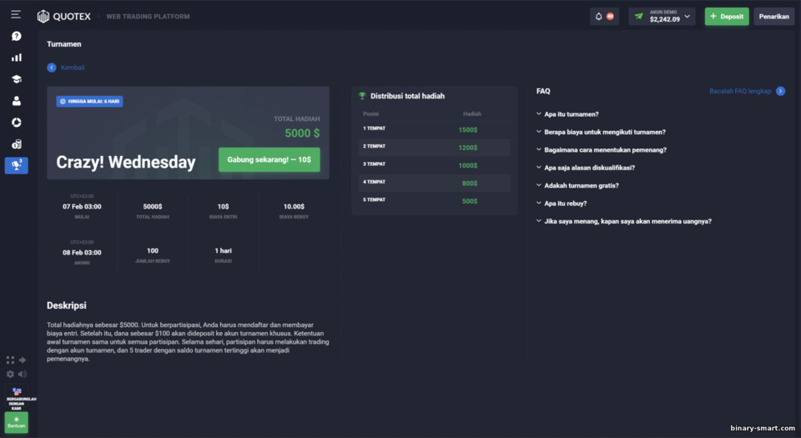Click the arrow icon beside fullscreen

[23, 360]
